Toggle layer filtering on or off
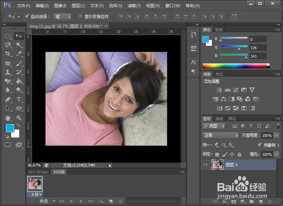The image size is (283, 206). coord(278,126)
